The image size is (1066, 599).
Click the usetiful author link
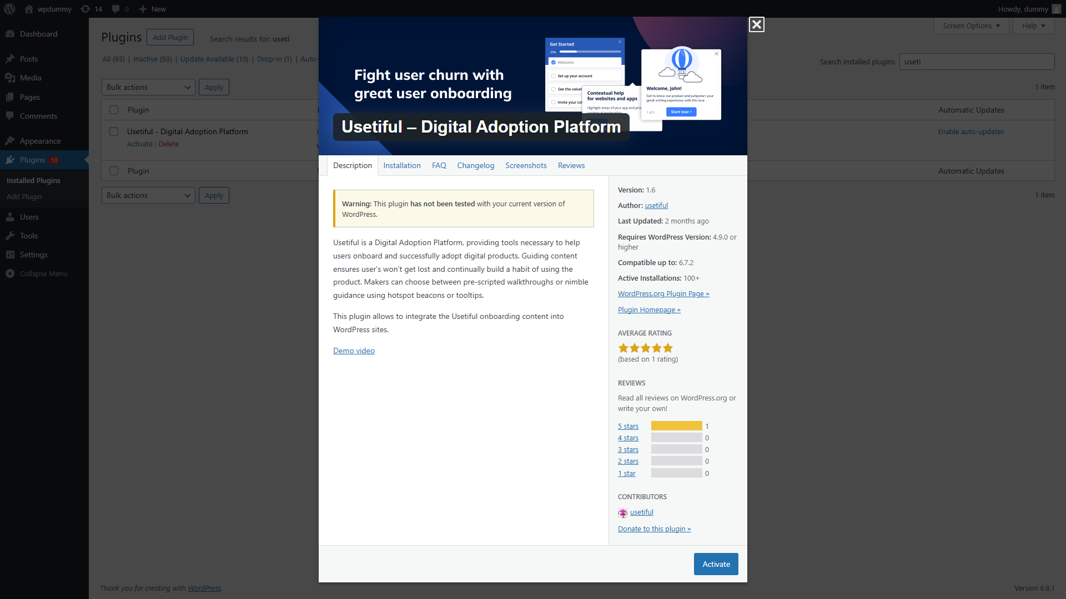click(656, 205)
